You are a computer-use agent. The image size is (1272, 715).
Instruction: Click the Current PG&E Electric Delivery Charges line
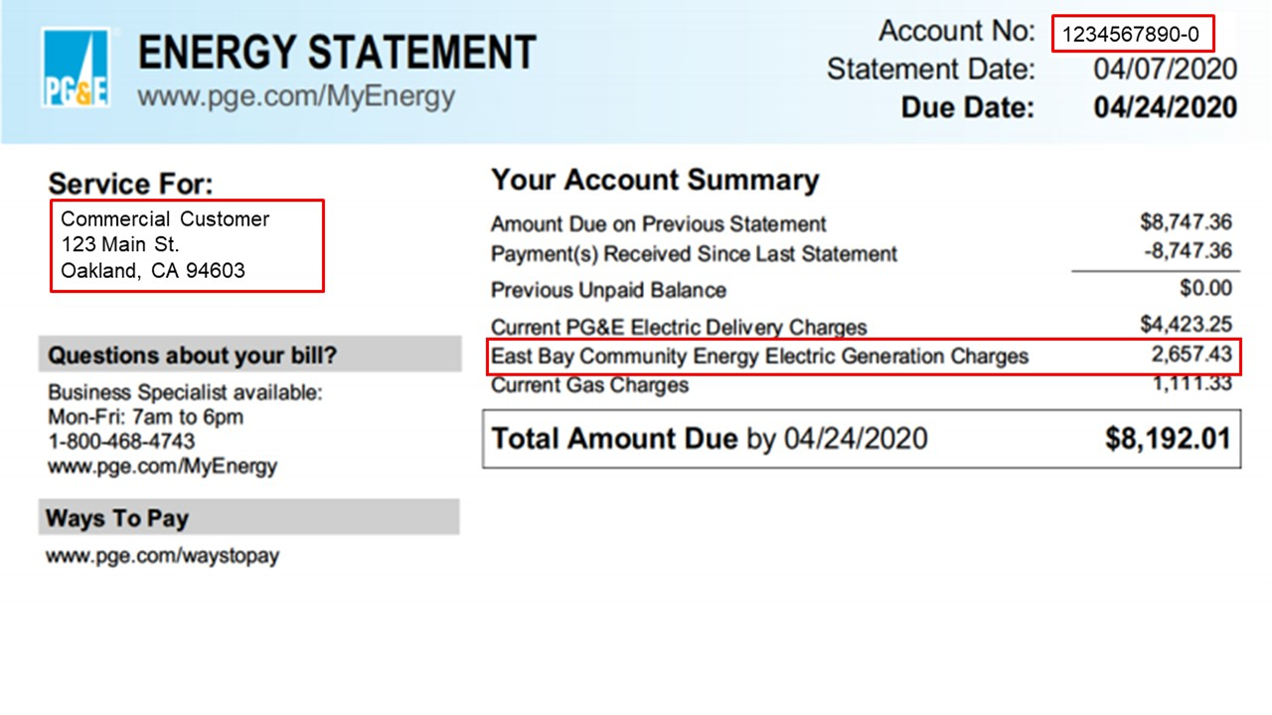tap(862, 326)
